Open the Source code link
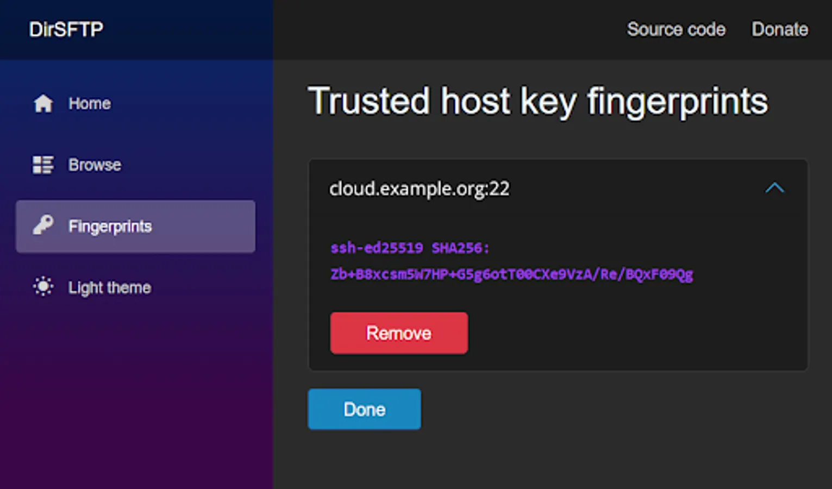This screenshot has width=832, height=489. (x=675, y=29)
